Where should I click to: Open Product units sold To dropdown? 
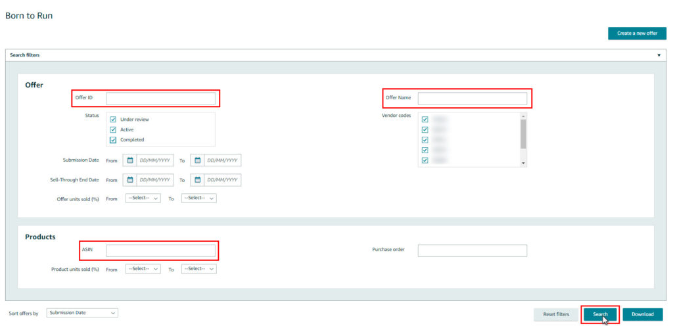198,269
